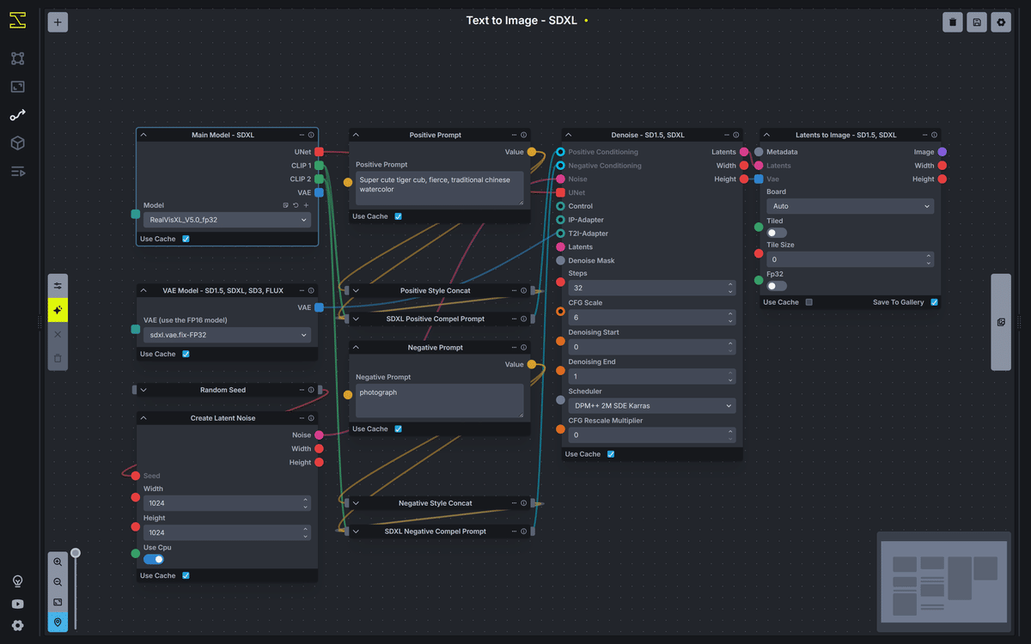Click the Negative Prompt text field

tap(440, 401)
